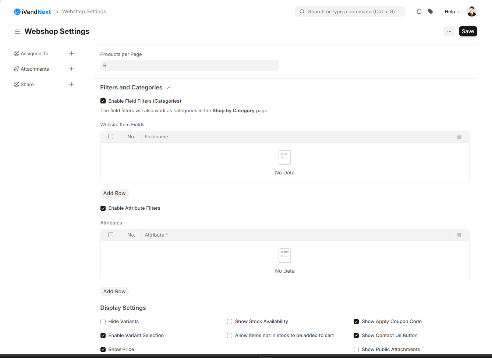Viewport: 492px width, 358px height.
Task: Enable Show Stock Availability
Action: pos(230,321)
